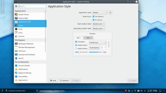This screenshot has height=93, width=166.
Task: Select the first preview Radio button
Action: point(76,45)
